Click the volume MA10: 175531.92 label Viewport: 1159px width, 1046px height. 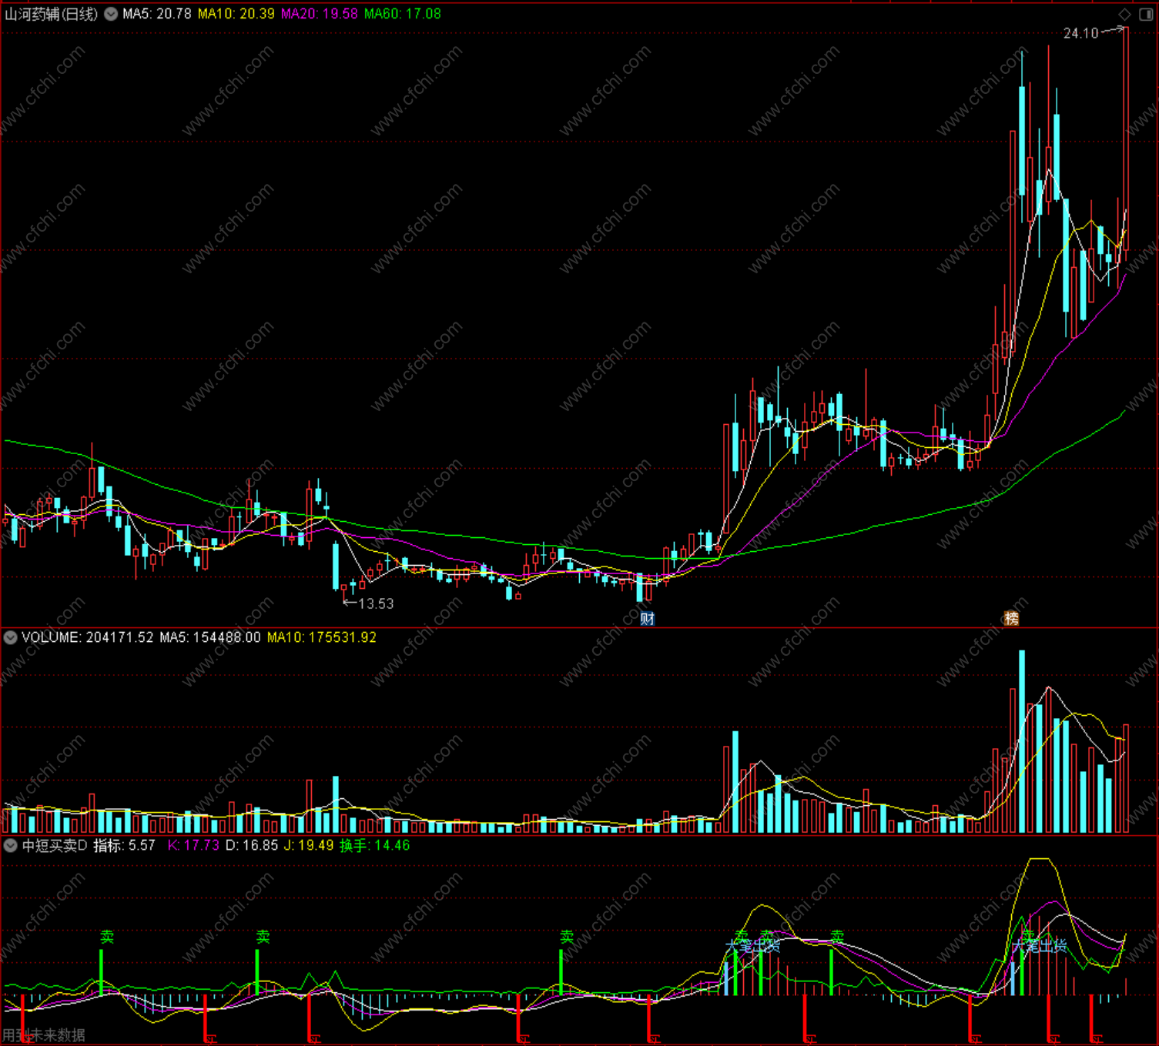click(x=322, y=637)
